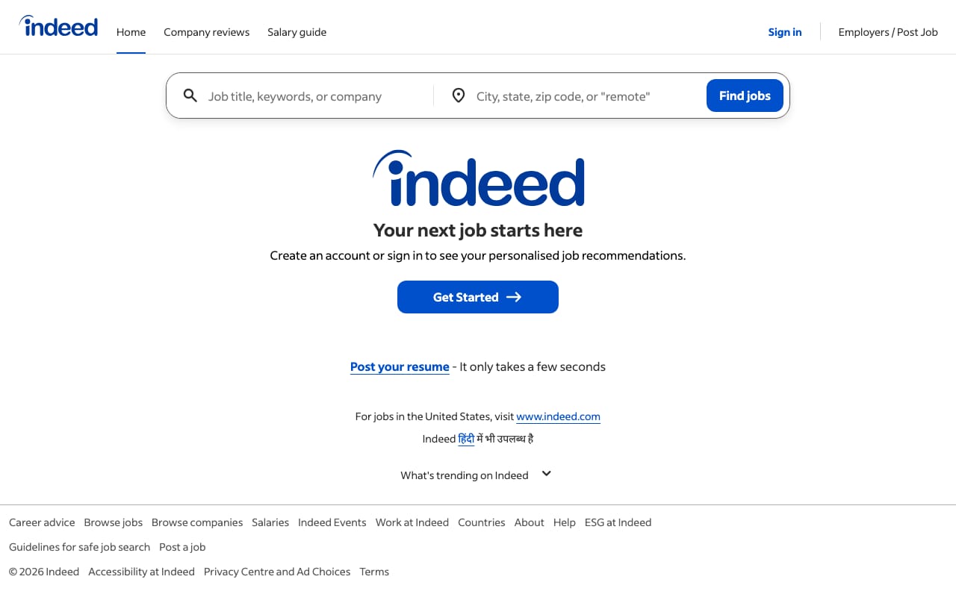Click the Get Started button
This screenshot has width=956, height=597.
(478, 297)
